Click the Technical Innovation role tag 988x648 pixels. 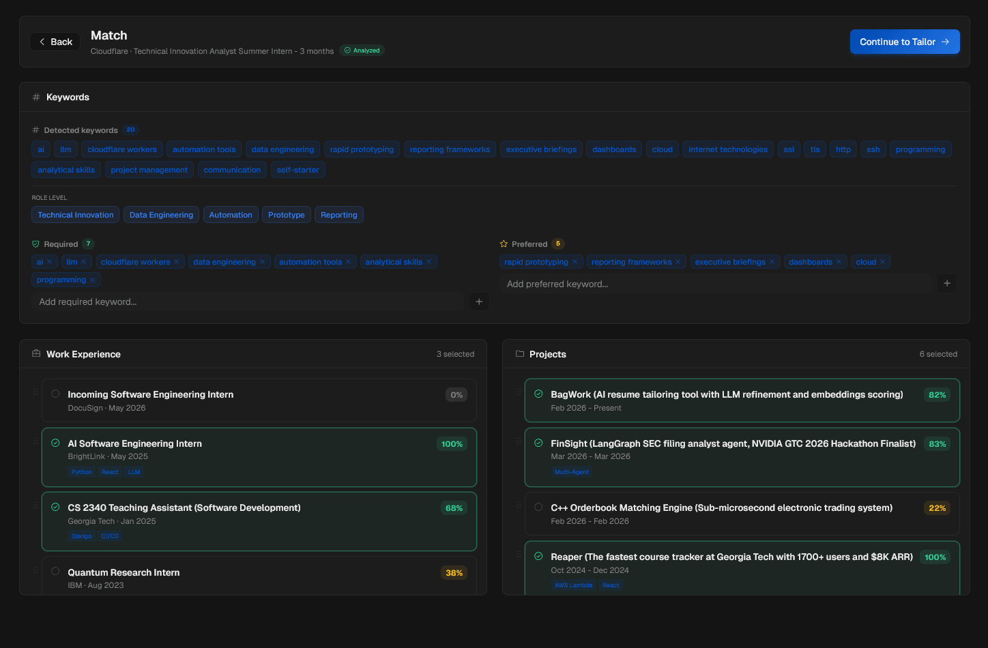pos(76,215)
